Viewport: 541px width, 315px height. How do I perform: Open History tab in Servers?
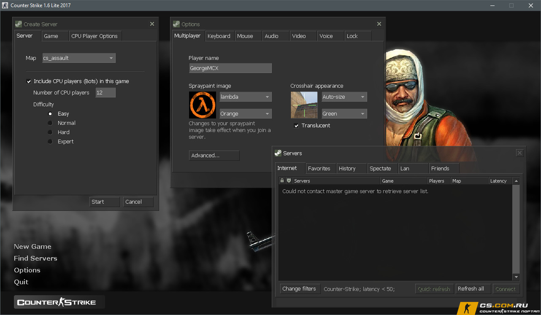[352, 169]
